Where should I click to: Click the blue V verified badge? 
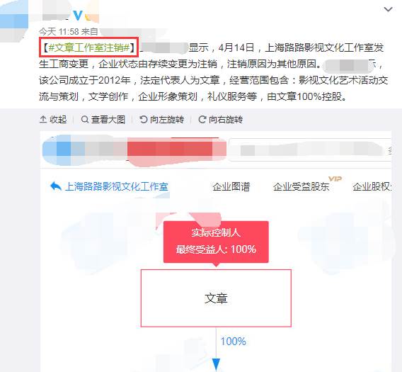pyautogui.click(x=77, y=16)
